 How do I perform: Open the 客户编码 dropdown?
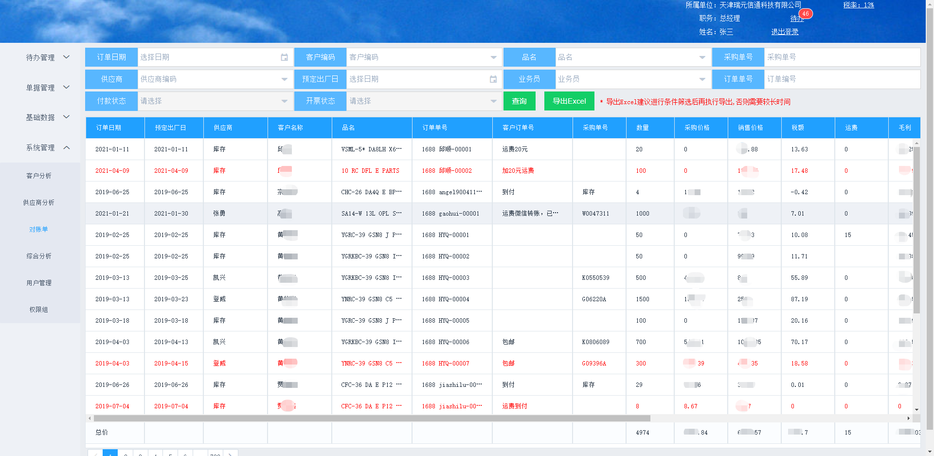pyautogui.click(x=493, y=57)
